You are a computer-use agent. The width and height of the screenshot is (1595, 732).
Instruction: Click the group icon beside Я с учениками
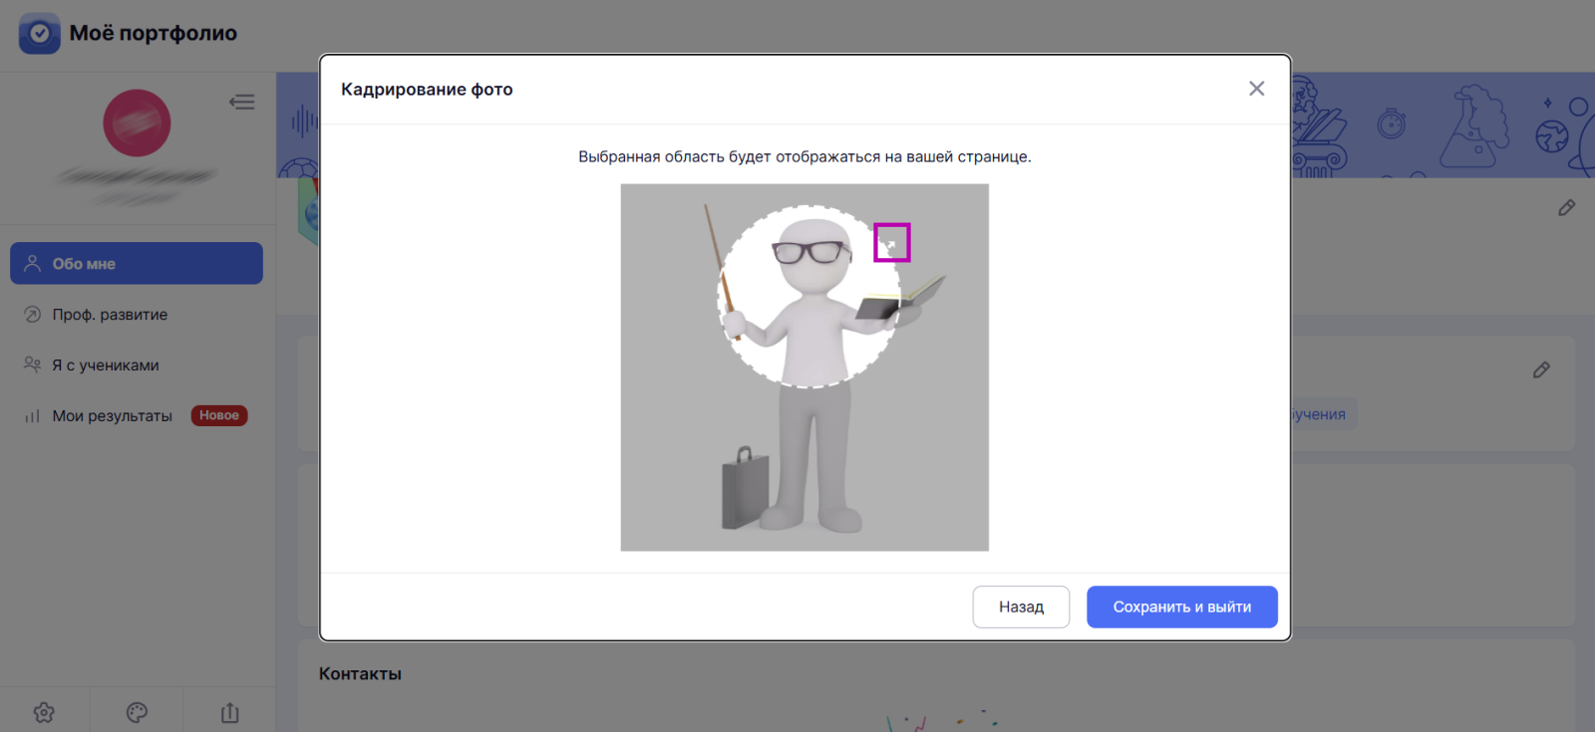[x=32, y=365]
